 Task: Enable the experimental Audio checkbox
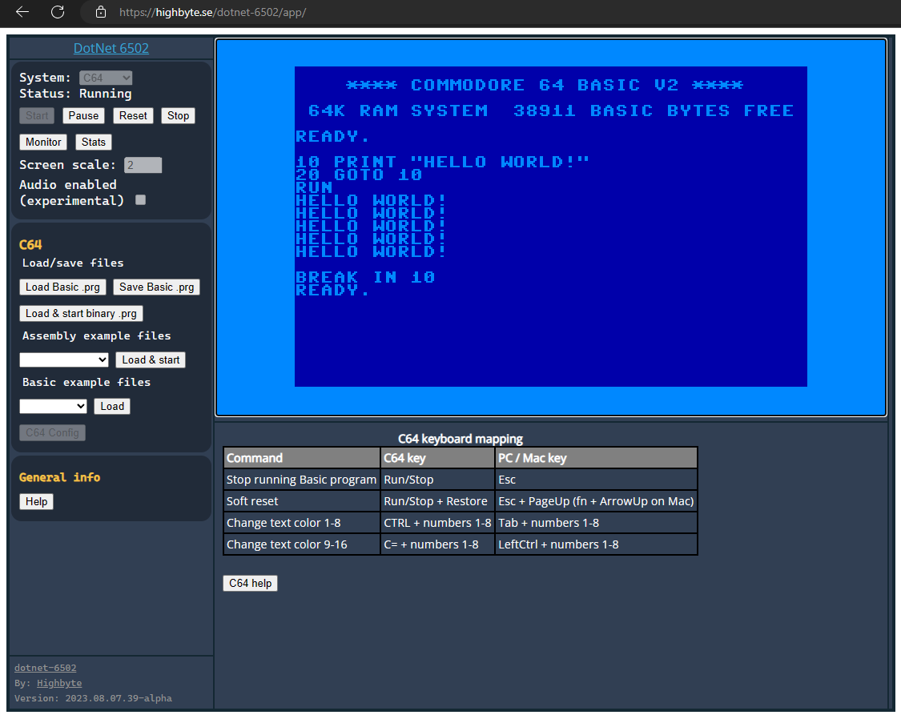pyautogui.click(x=140, y=200)
